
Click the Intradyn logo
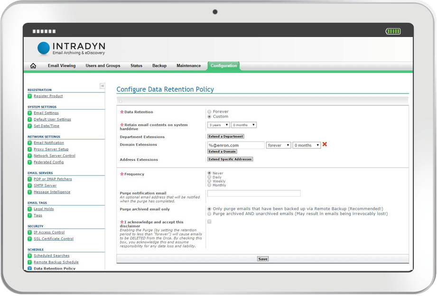pos(70,48)
